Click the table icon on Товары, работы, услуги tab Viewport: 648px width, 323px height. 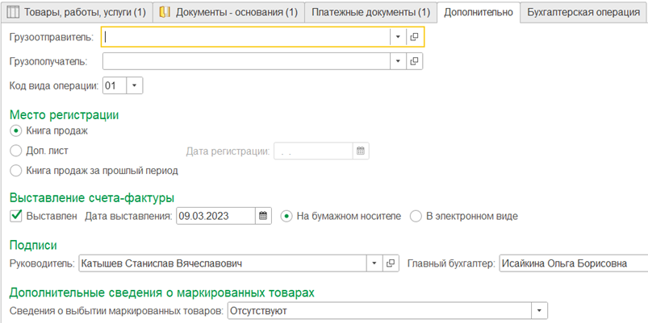(x=14, y=12)
